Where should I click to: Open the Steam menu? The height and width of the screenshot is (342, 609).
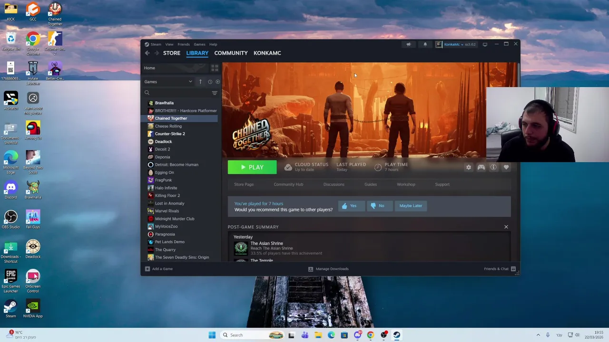tap(156, 44)
